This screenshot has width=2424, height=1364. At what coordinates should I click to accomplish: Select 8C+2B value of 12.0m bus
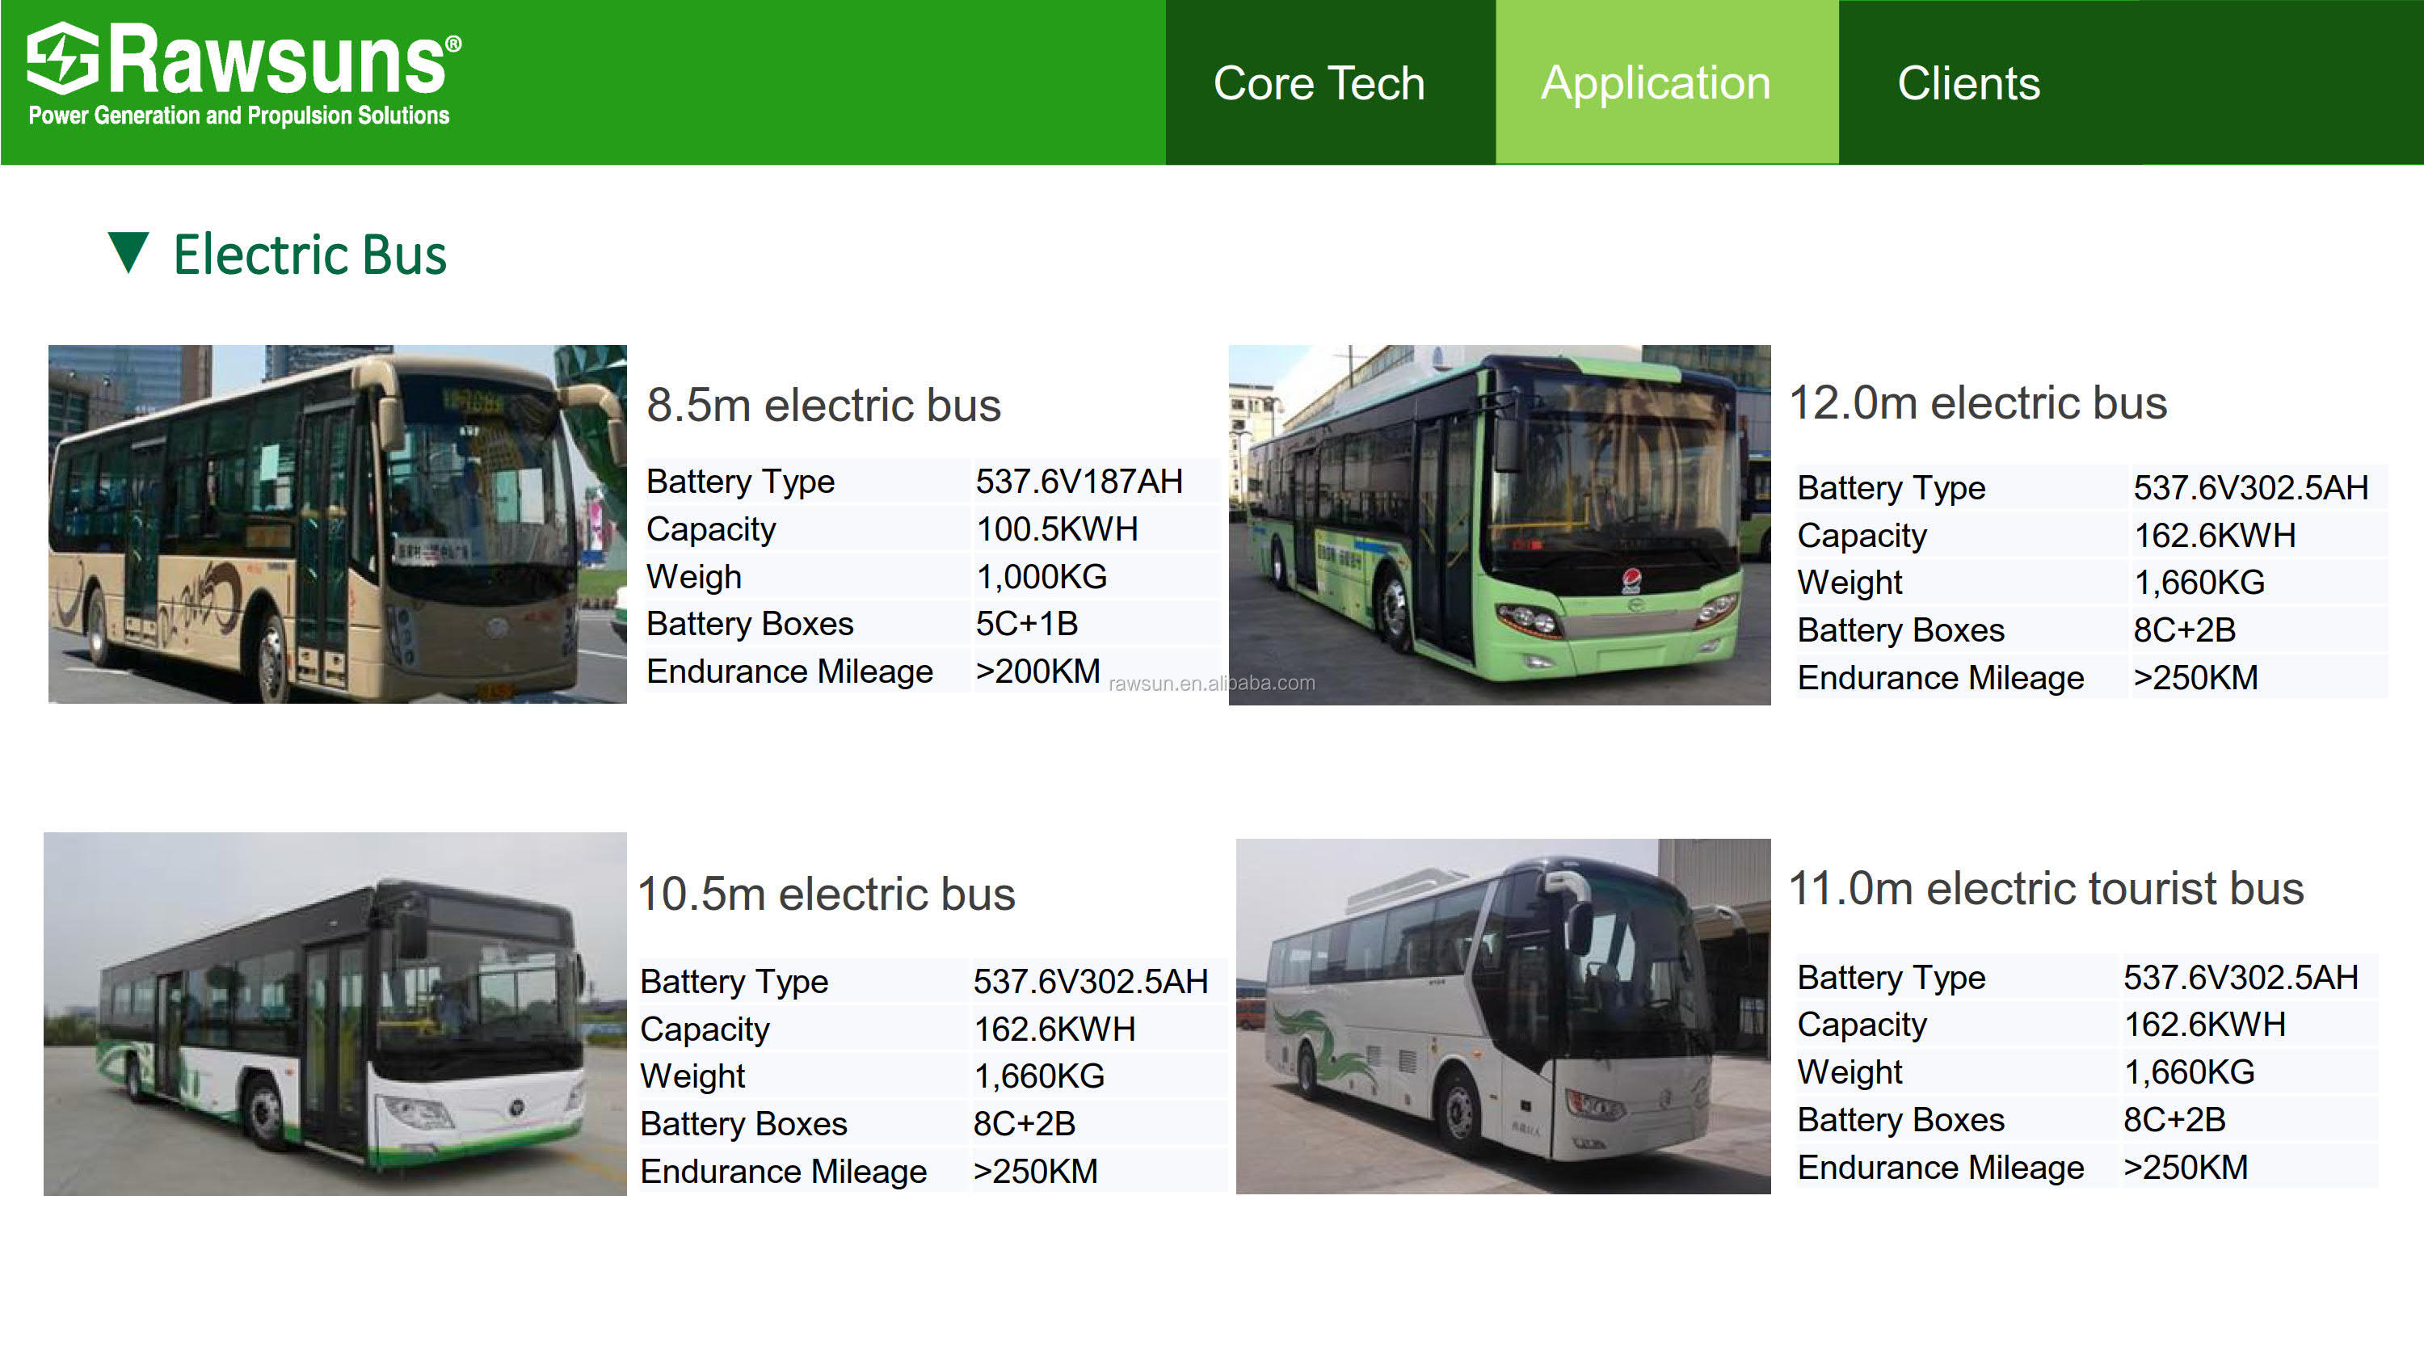(x=2184, y=629)
